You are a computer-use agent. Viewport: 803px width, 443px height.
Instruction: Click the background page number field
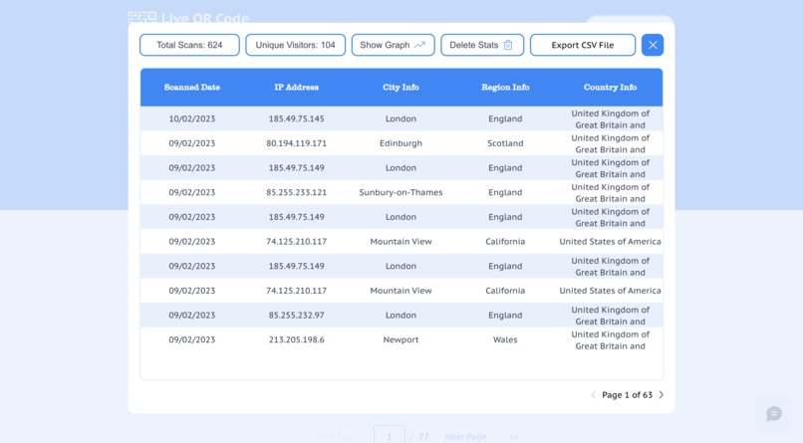pos(390,436)
